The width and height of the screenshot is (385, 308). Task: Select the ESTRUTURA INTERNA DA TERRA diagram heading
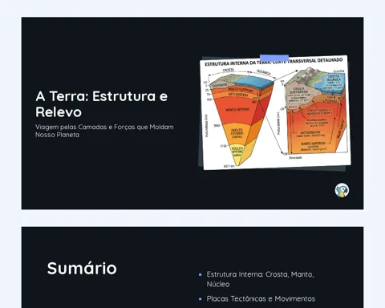pos(274,62)
